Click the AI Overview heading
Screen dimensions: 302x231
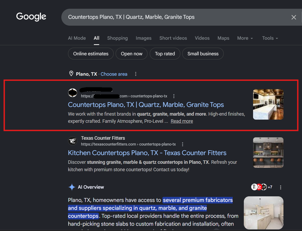[x=91, y=187]
